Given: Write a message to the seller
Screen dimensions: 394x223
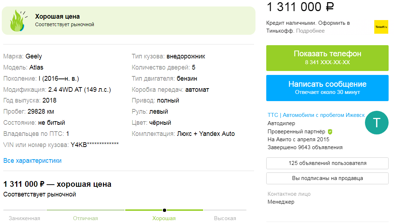Looking at the screenshot, I should point(327,88).
